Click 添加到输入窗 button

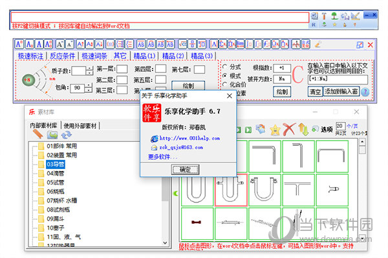(341, 92)
